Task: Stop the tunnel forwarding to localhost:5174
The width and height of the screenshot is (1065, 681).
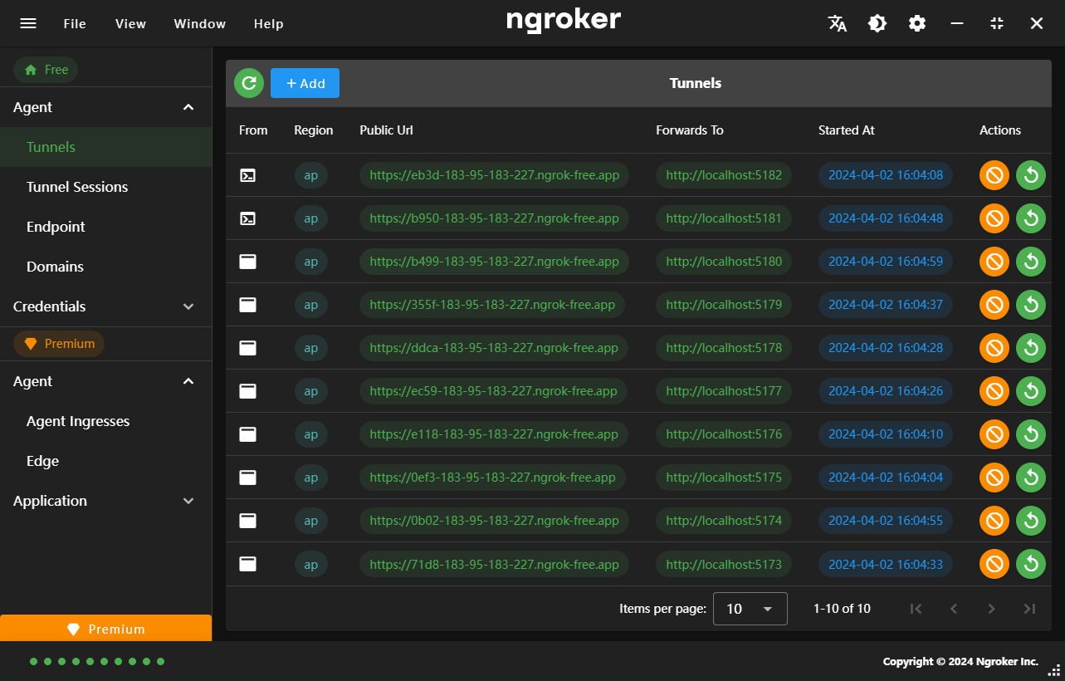Action: (x=994, y=521)
